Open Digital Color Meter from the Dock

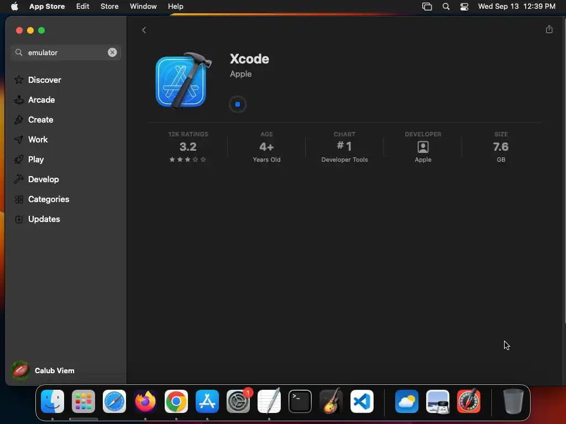pyautogui.click(x=469, y=401)
